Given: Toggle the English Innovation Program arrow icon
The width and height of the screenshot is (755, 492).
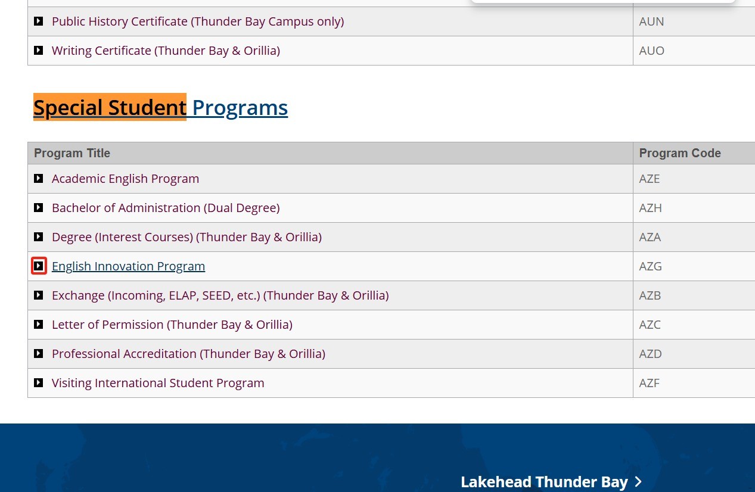Looking at the screenshot, I should 39,266.
